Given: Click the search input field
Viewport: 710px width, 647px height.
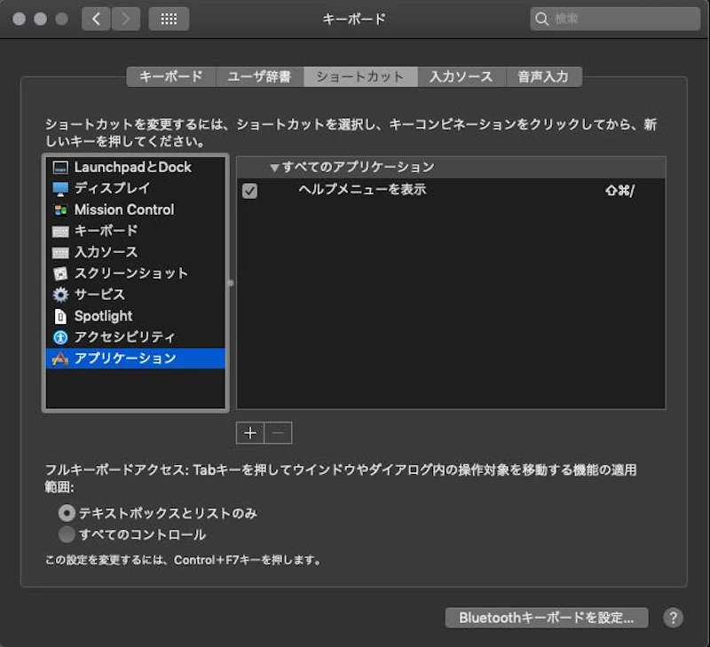Looking at the screenshot, I should [615, 19].
